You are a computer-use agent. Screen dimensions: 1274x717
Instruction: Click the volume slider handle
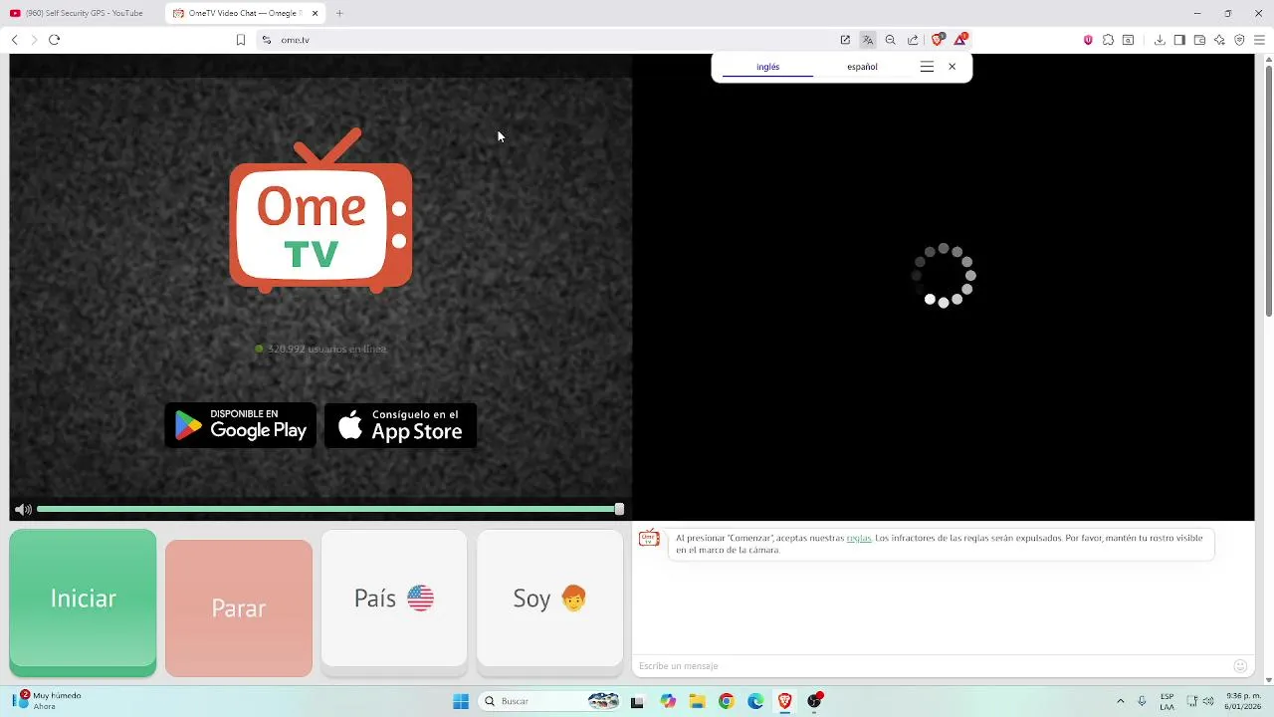(x=619, y=509)
